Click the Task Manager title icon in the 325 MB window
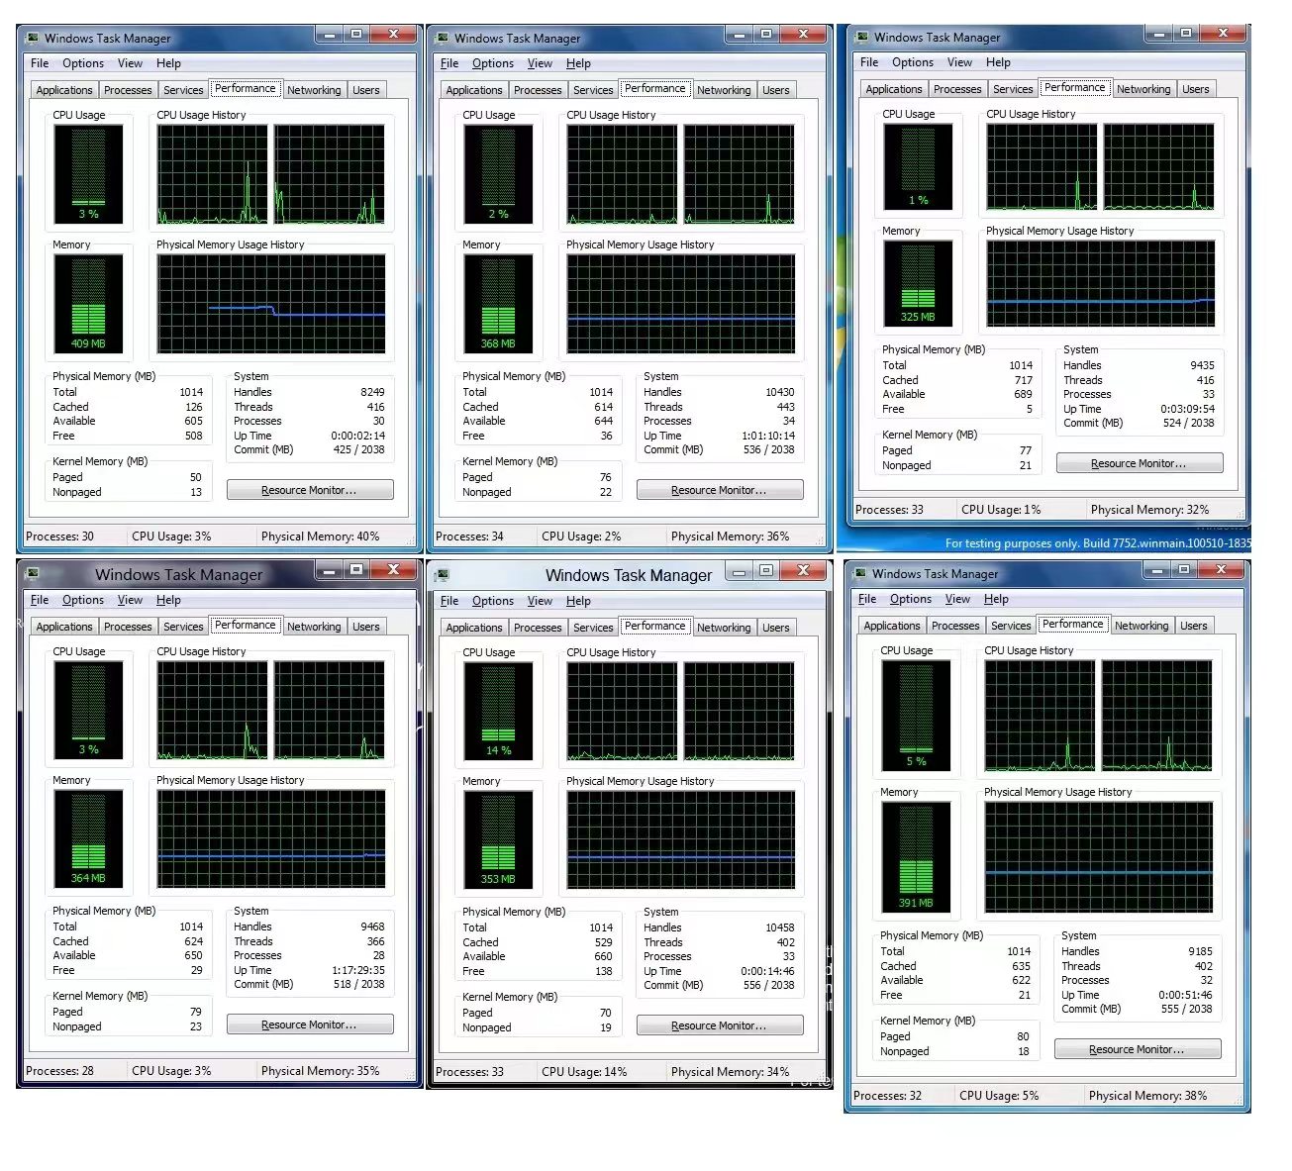 click(x=861, y=37)
